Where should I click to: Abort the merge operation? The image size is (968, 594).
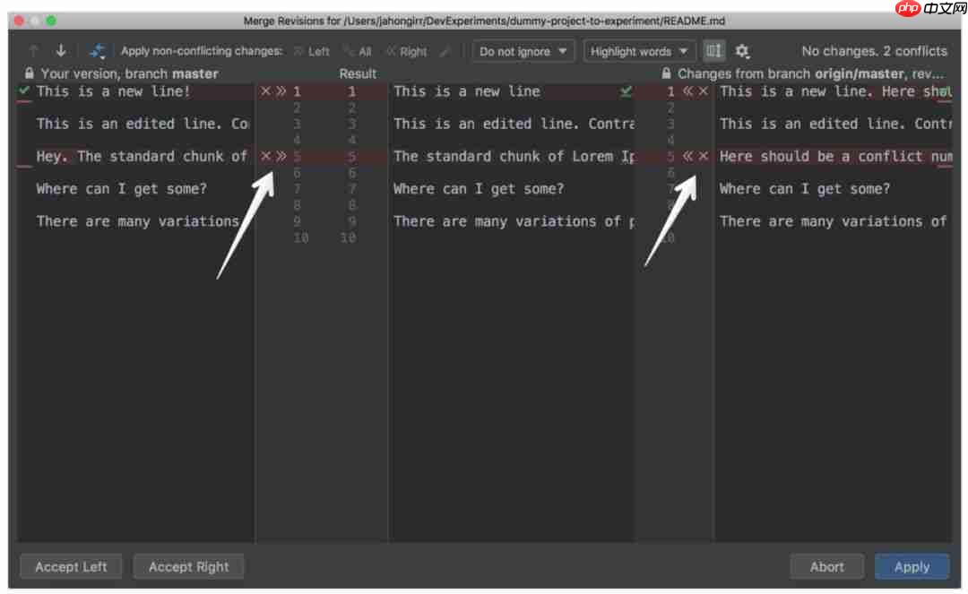pos(826,566)
